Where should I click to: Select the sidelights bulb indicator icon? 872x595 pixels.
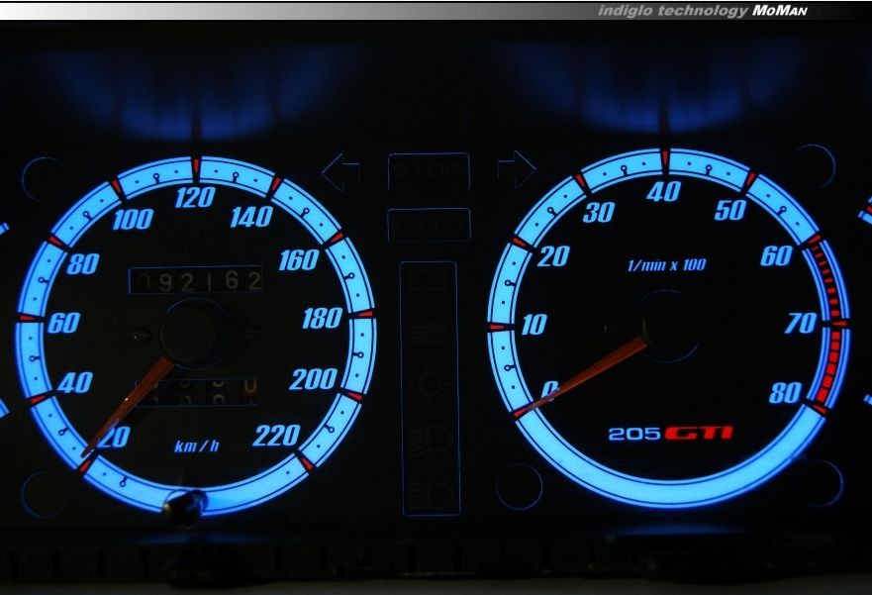428,385
